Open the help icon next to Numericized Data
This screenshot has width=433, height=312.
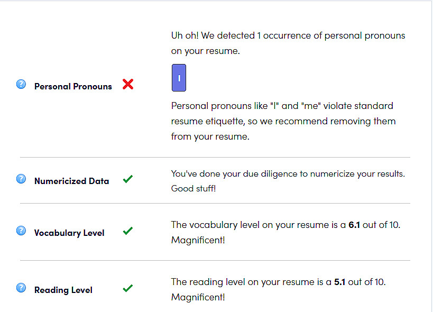click(x=21, y=179)
